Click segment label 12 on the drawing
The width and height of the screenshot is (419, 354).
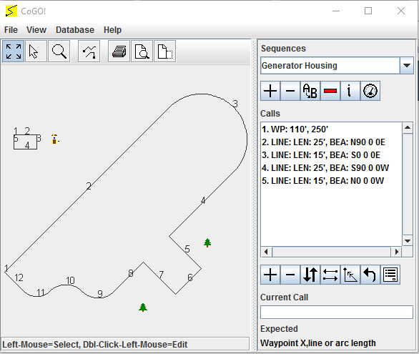(19, 277)
